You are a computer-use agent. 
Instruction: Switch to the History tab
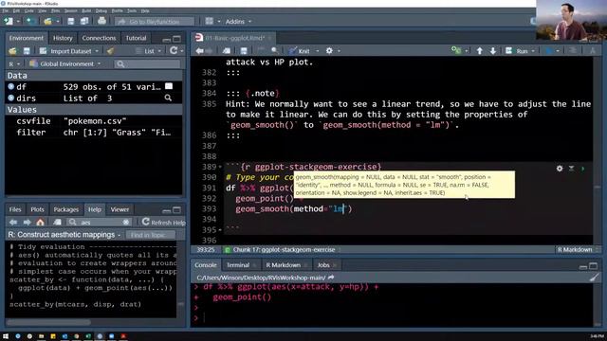coord(63,38)
